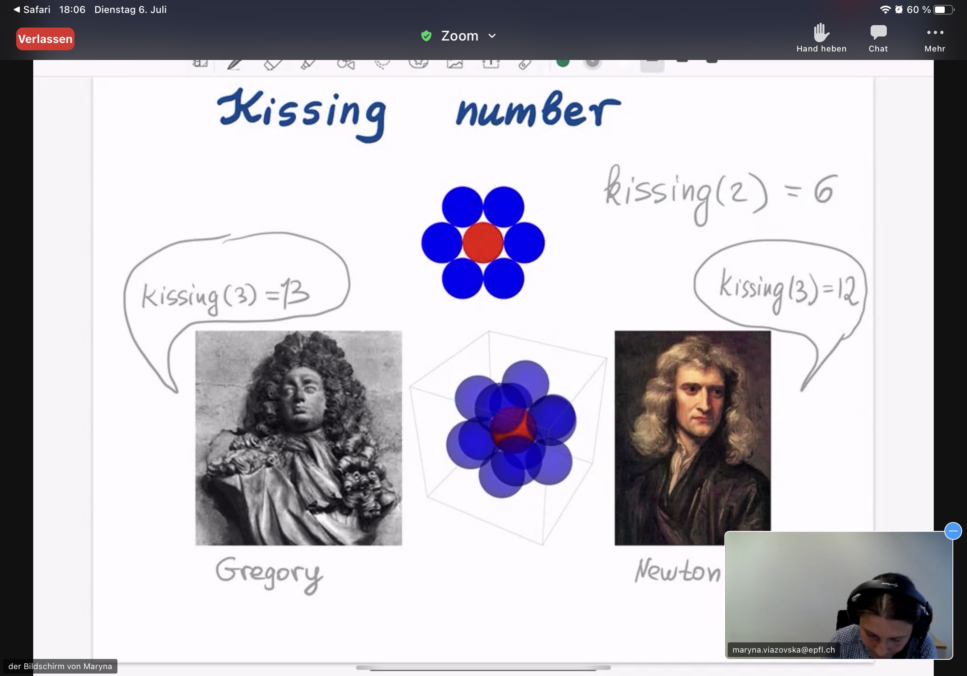The height and width of the screenshot is (676, 967).
Task: Open the Chat panel
Action: (x=878, y=38)
